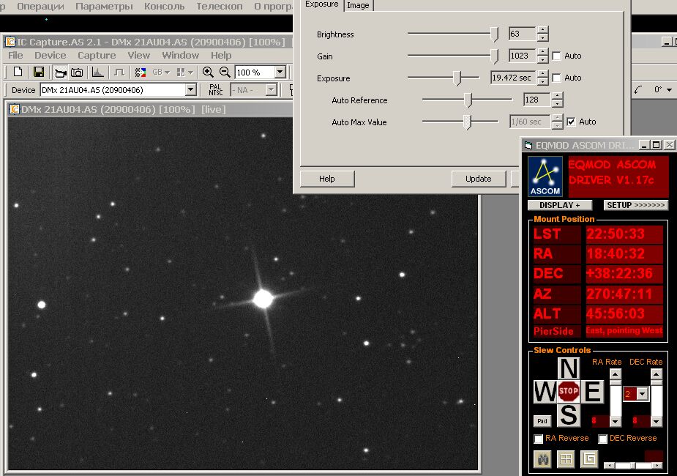Click the spiral search icon in EQMOD
Image resolution: width=677 pixels, height=476 pixels.
[589, 459]
